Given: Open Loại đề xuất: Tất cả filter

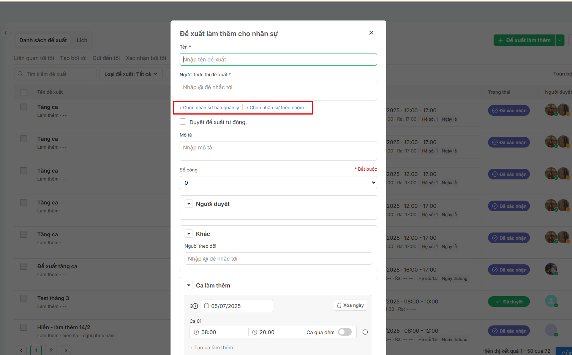Looking at the screenshot, I should (x=131, y=74).
